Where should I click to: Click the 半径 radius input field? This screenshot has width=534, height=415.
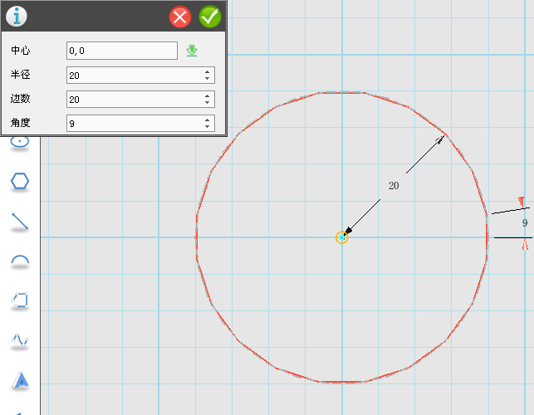click(x=140, y=76)
